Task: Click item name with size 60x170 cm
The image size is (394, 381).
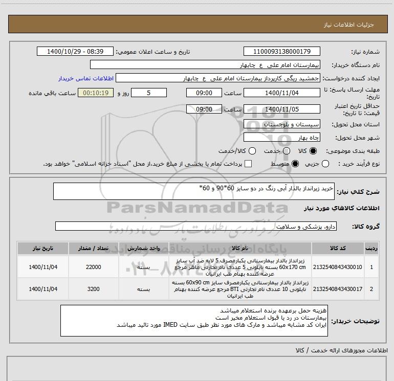Action: pyautogui.click(x=240, y=267)
